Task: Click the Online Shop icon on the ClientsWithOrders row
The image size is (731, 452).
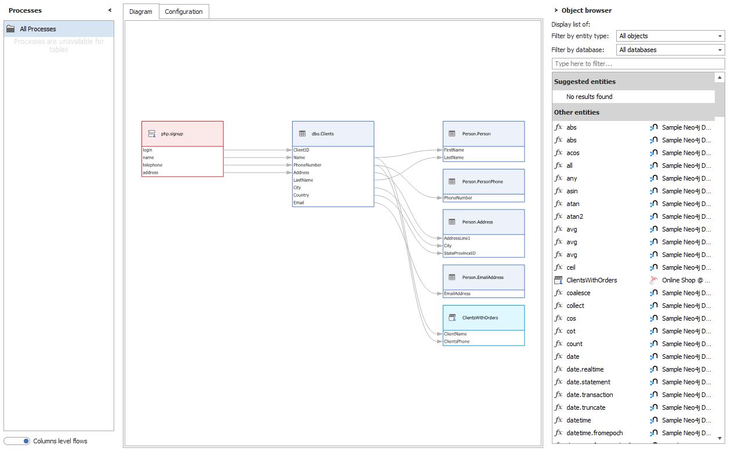Action: (x=654, y=280)
